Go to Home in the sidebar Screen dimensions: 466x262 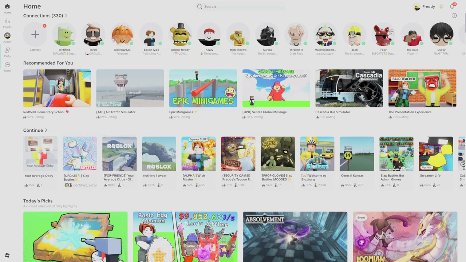[x=7, y=8]
